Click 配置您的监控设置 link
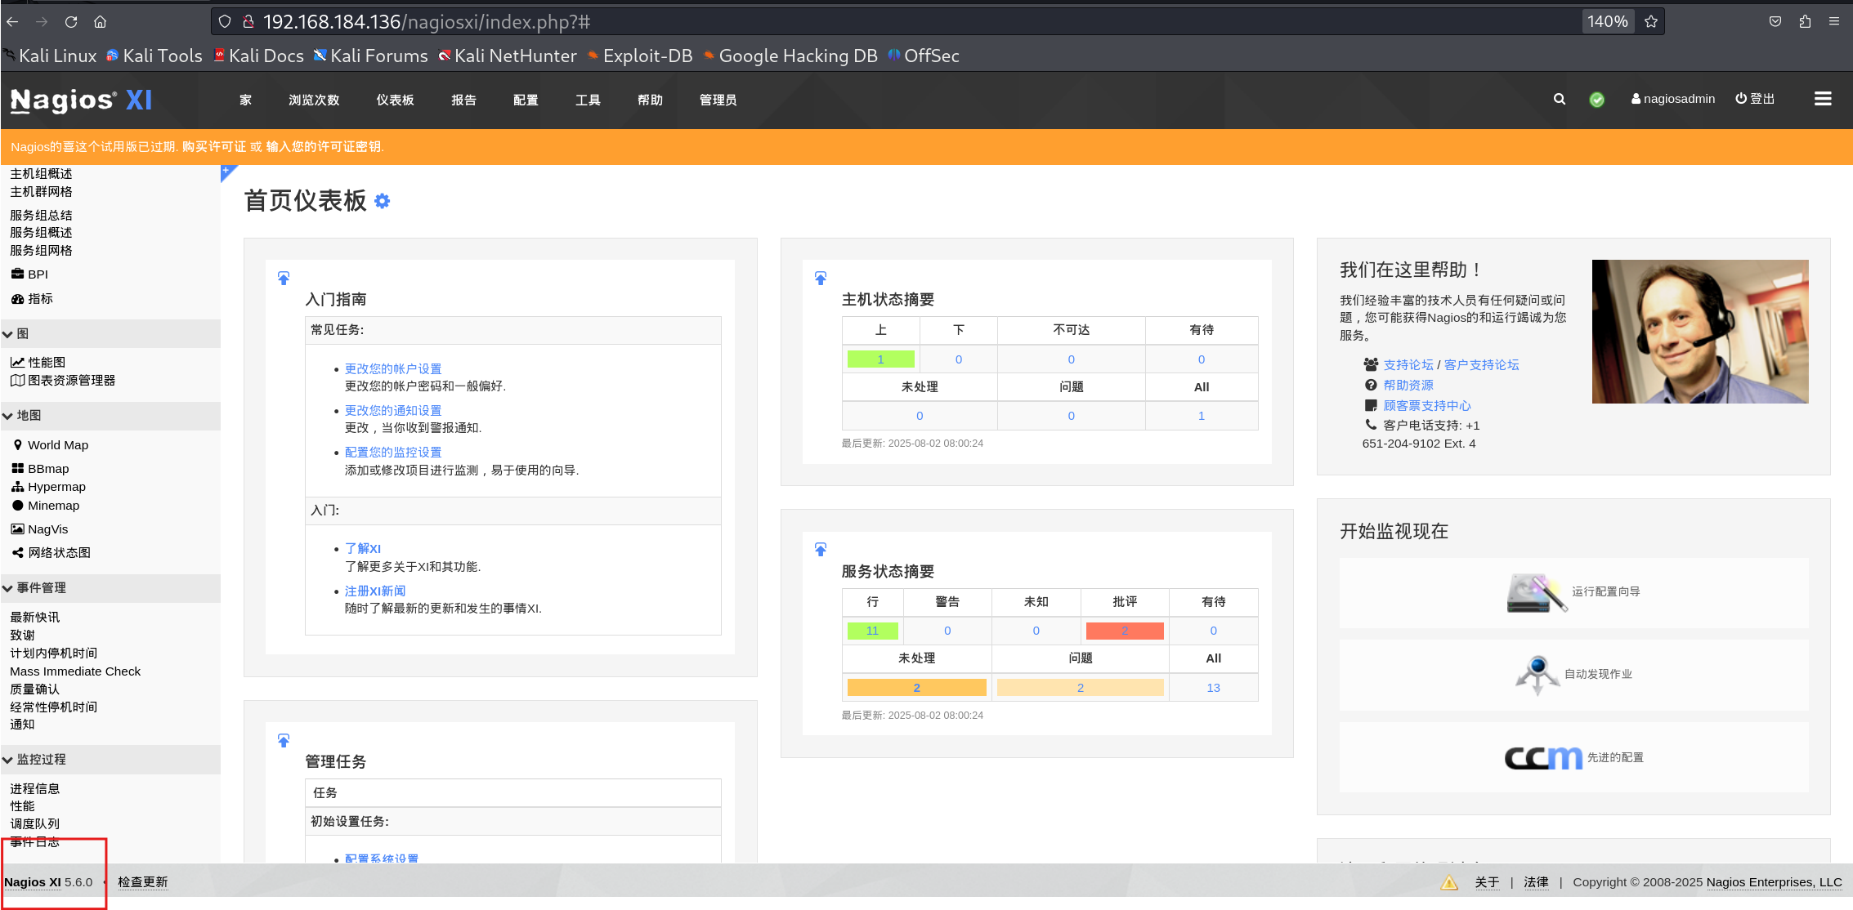1853x910 pixels. coord(392,453)
